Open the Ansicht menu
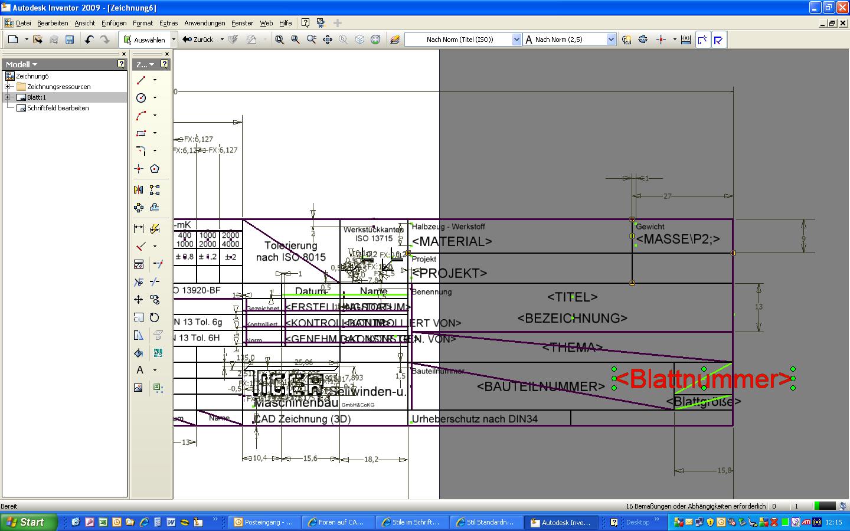 pyautogui.click(x=85, y=23)
